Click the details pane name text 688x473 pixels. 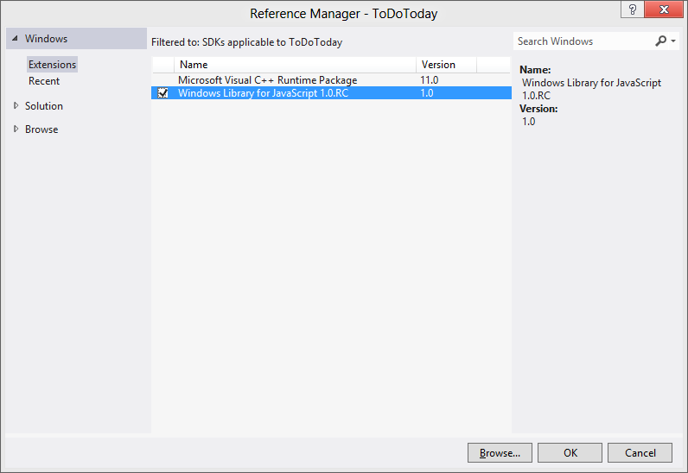(x=591, y=89)
